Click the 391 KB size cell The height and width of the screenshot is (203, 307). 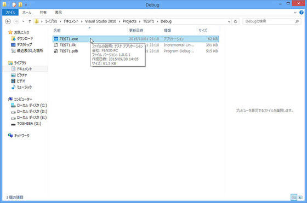[x=212, y=45]
